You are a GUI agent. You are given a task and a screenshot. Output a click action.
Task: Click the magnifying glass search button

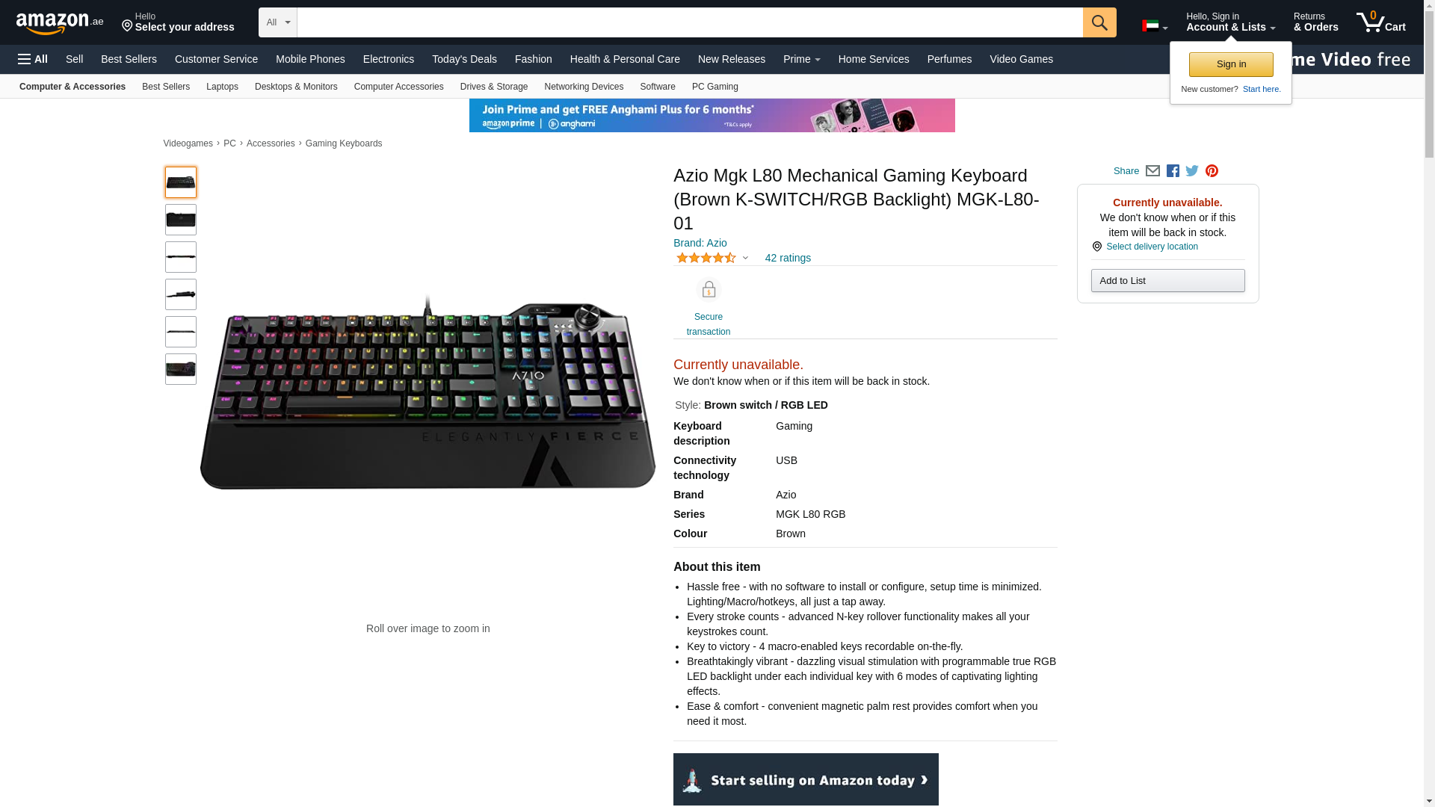coord(1099,22)
